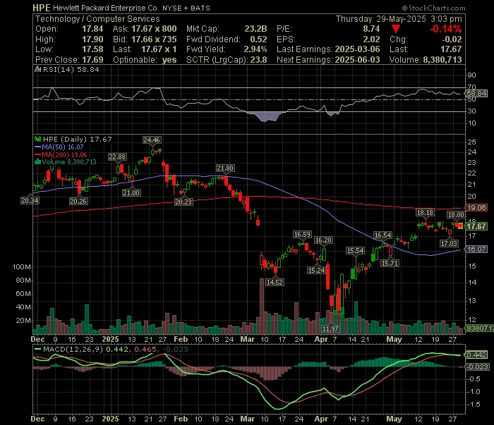The image size is (494, 425).
Task: Click the Mkt Cap value 23.2B
Action: (x=255, y=29)
